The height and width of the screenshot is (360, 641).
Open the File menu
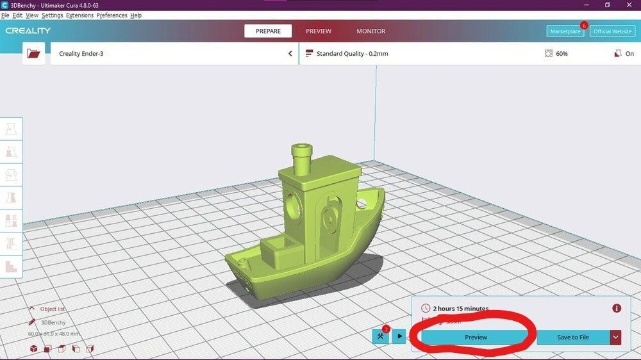click(5, 15)
